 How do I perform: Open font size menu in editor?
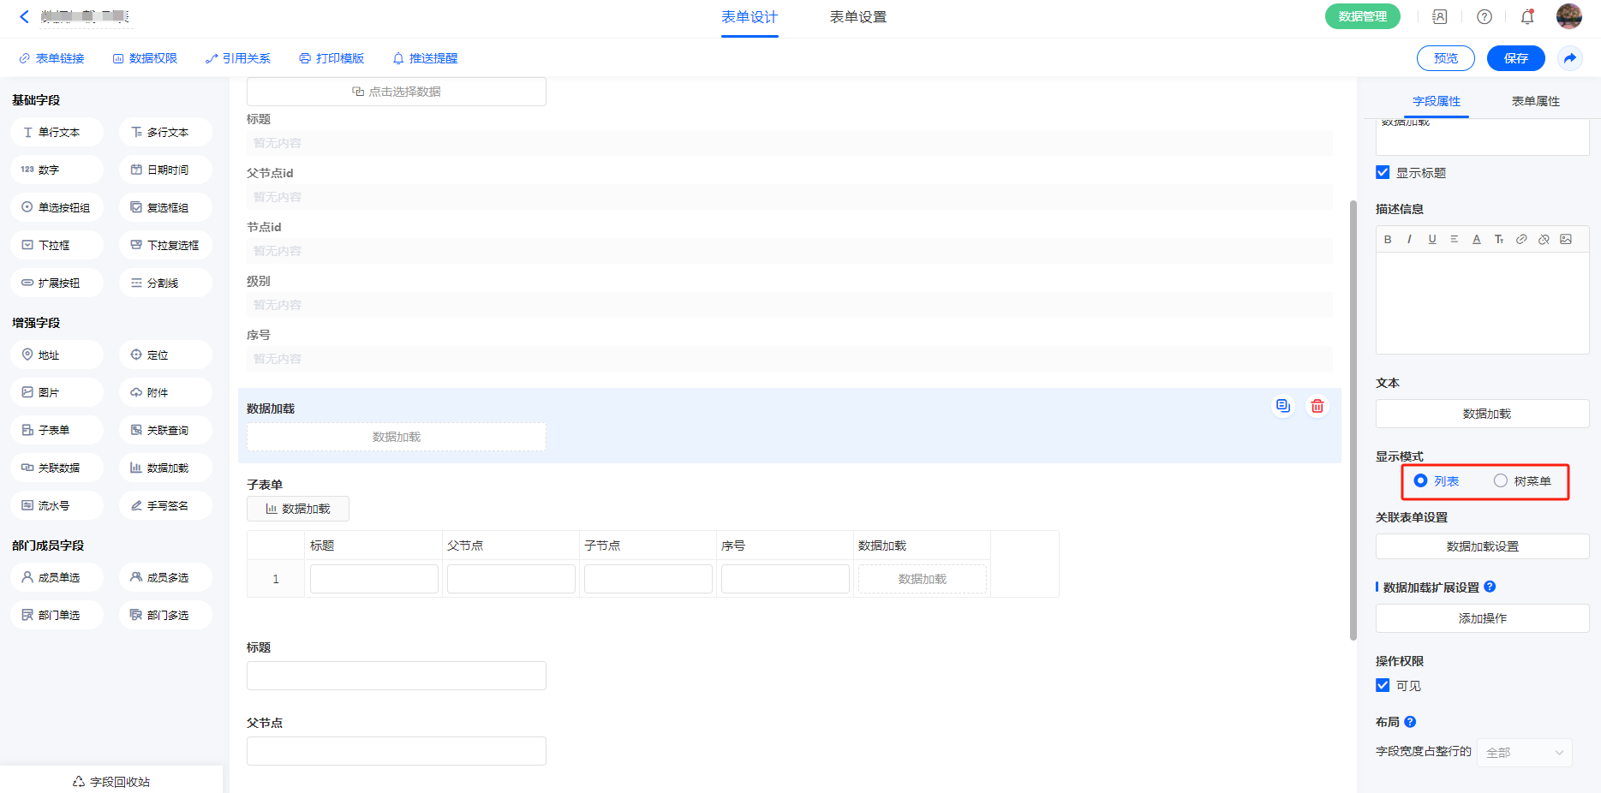(x=1499, y=240)
